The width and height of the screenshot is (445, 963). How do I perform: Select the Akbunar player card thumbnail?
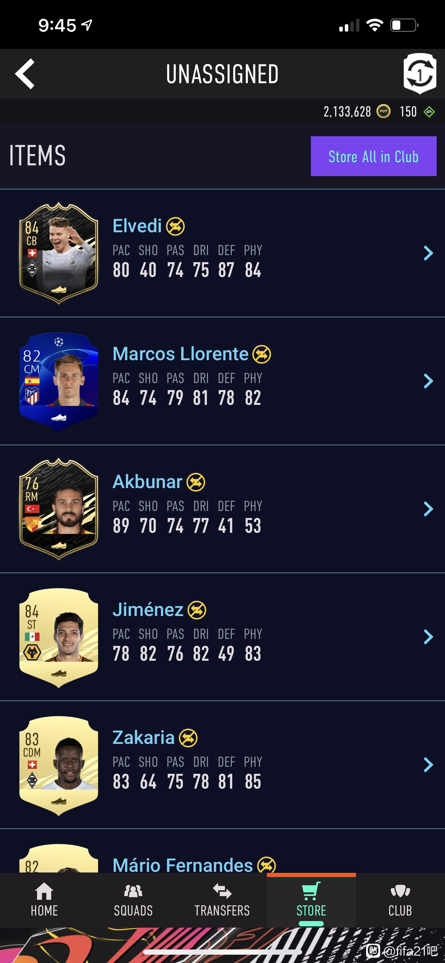[x=59, y=509]
